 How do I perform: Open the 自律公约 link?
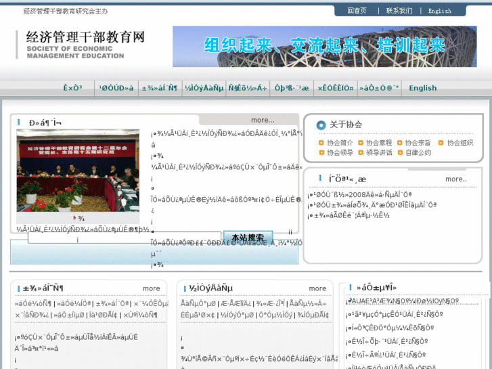418,152
